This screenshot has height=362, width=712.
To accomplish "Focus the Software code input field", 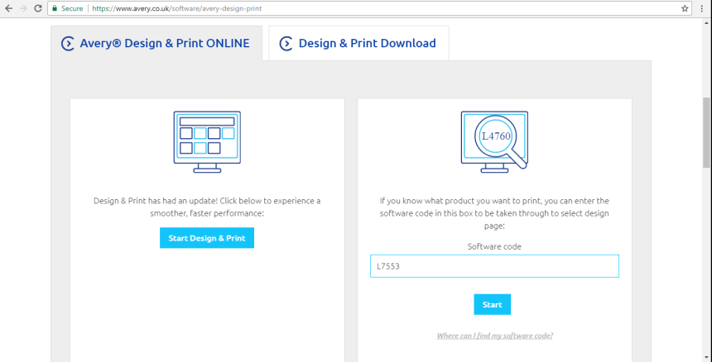I will pos(494,266).
